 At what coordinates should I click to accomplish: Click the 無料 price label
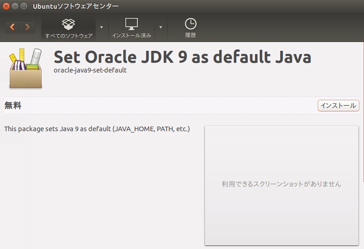tap(13, 105)
